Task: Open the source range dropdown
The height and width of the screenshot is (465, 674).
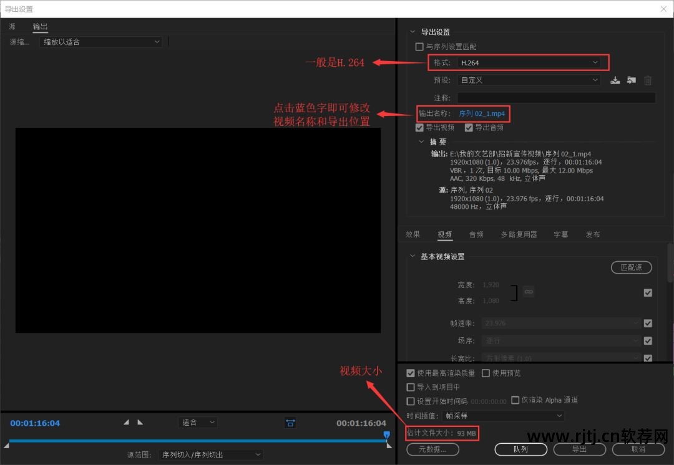Action: click(x=211, y=454)
